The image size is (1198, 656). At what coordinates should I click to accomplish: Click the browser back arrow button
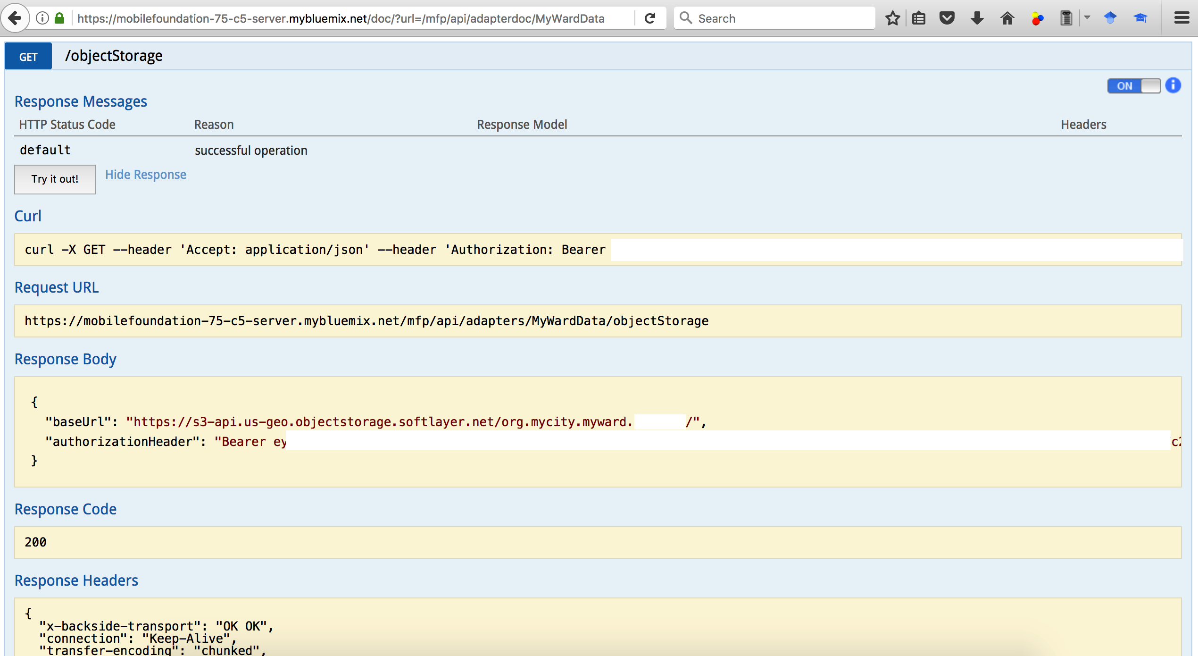(15, 18)
